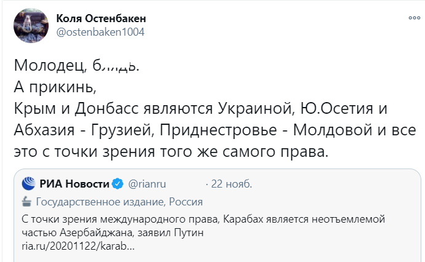This screenshot has height=262, width=425.
Task: Click Коля Остенбакен's profile avatar
Action: pos(31,25)
